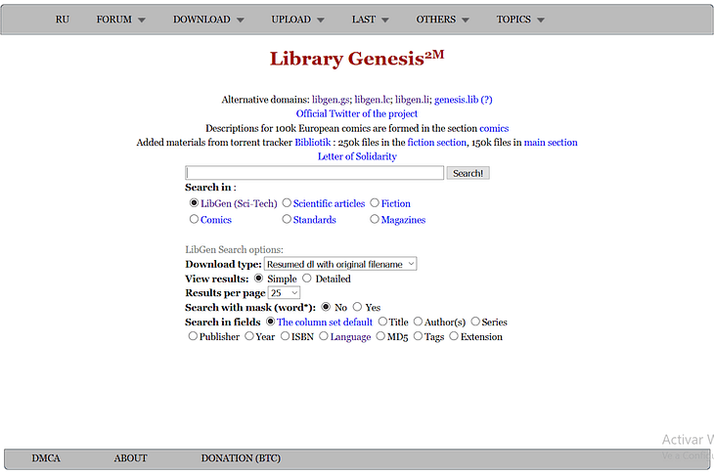Screen dimensions: 714x474
Task: Visit the libgen.gs alternative domain
Action: [x=331, y=100]
